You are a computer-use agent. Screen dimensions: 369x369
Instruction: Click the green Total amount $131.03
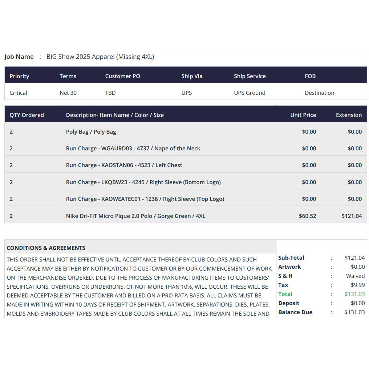354,294
